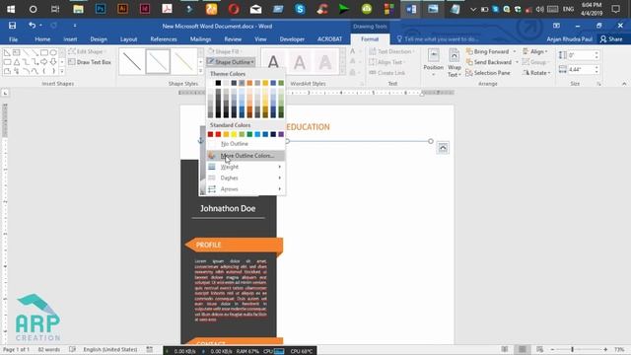Screen dimensions: 631x355
Task: Click the Save icon in quick access toolbar
Action: pyautogui.click(x=12, y=26)
